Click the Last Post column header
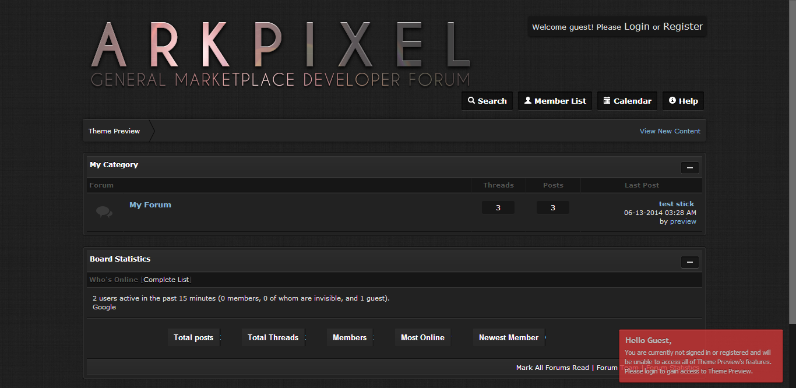 pyautogui.click(x=642, y=185)
